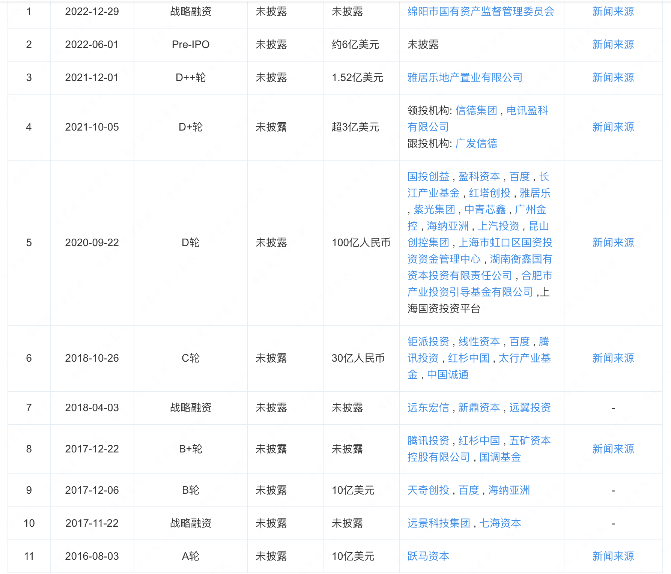
Task: Select the date cell 2016-08-03
Action: click(x=92, y=556)
